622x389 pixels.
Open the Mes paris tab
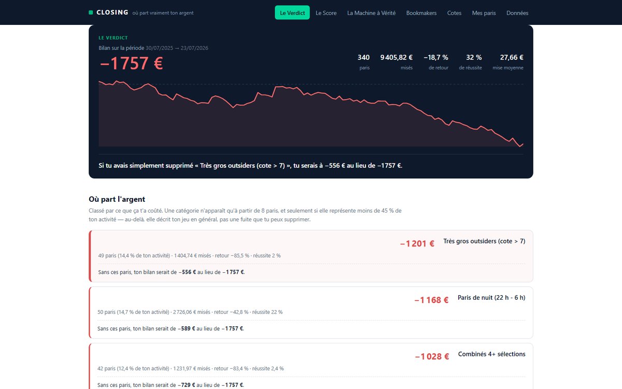(484, 13)
